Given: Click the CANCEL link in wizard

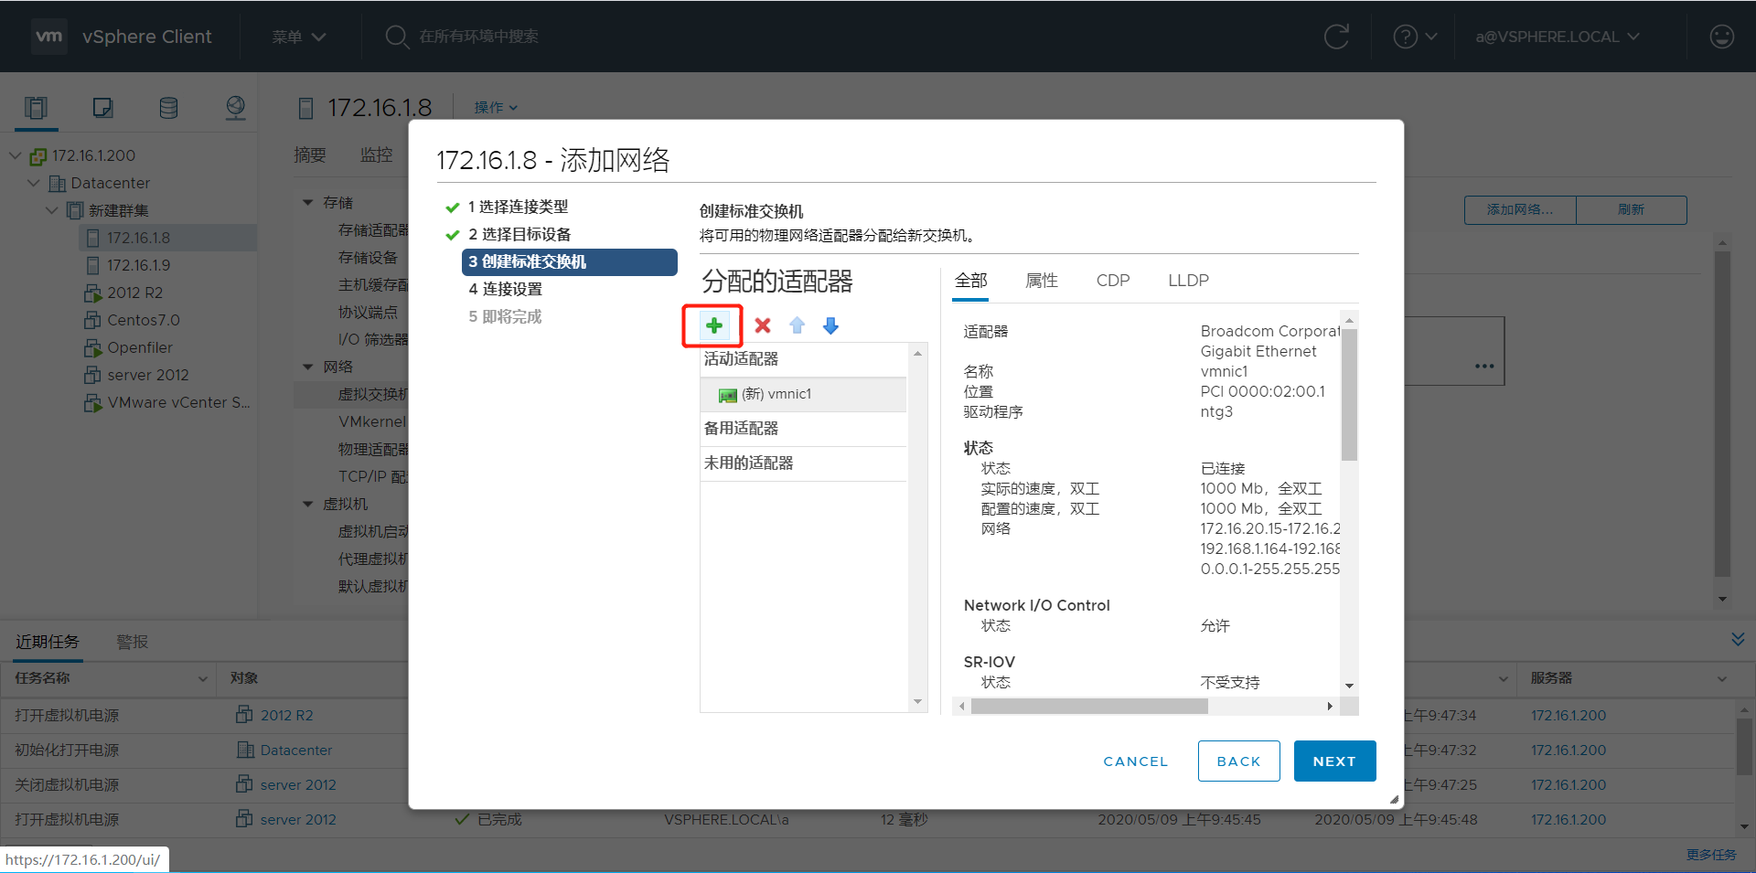Looking at the screenshot, I should point(1134,761).
